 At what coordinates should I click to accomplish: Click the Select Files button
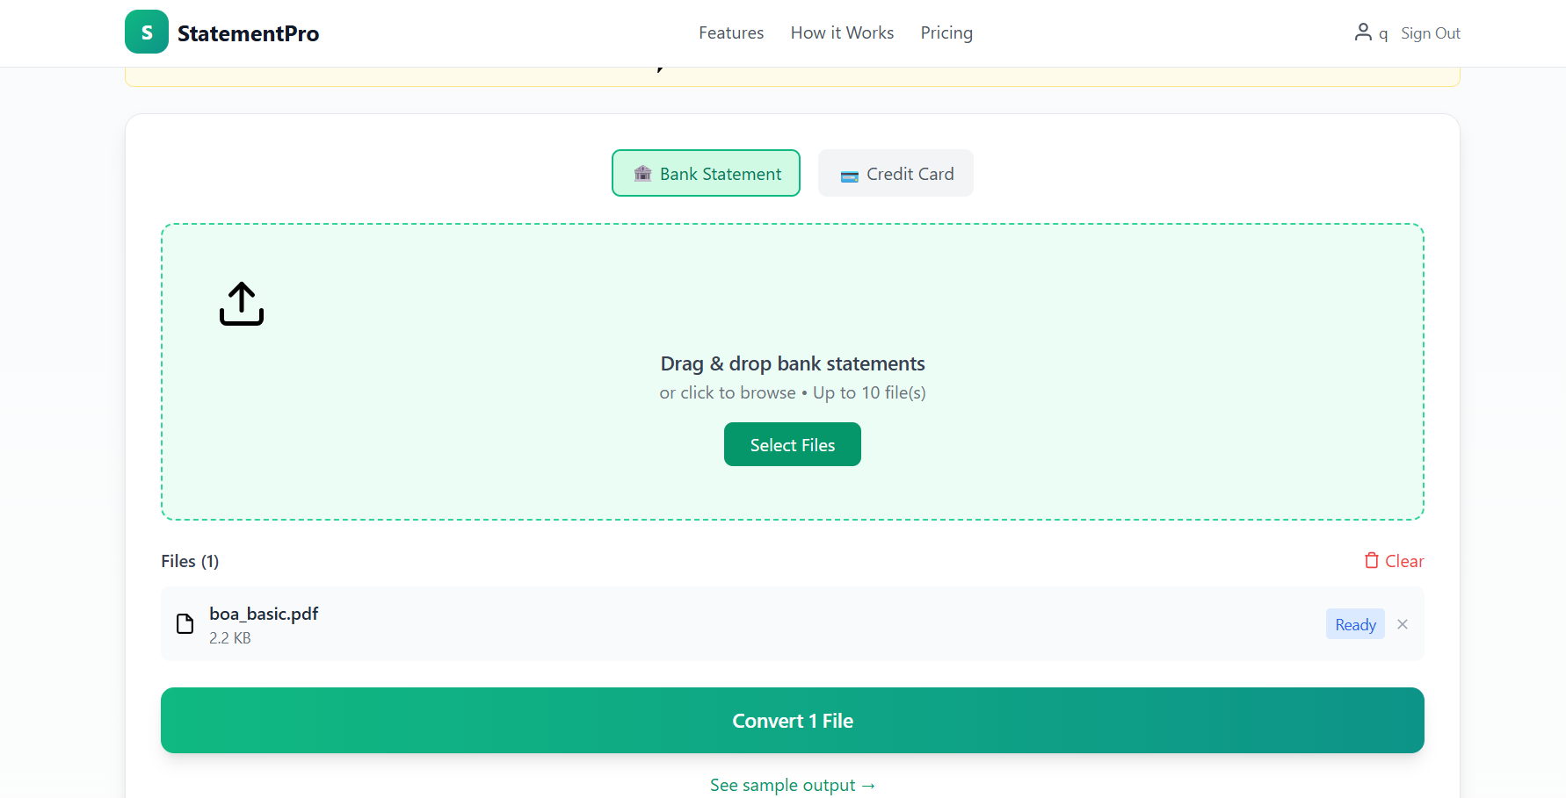click(792, 444)
